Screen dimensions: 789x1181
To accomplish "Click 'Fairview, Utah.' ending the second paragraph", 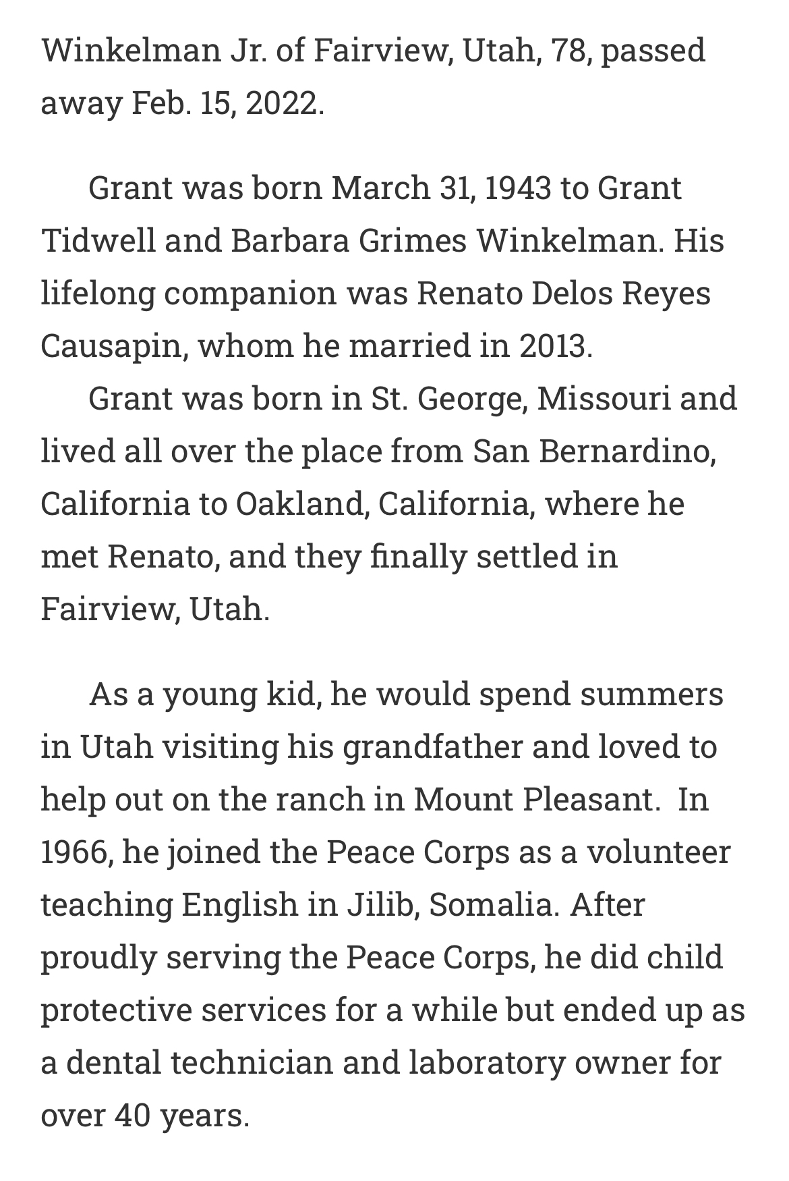I will (x=155, y=609).
